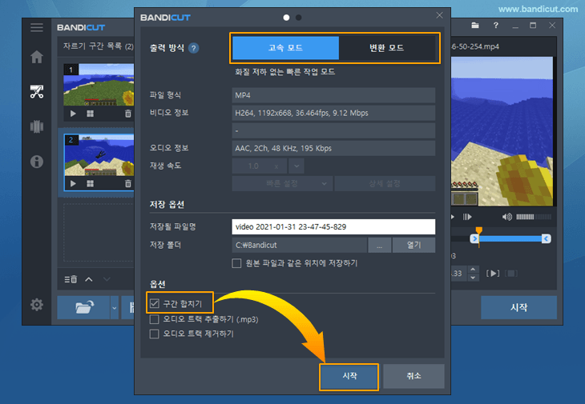
Task: Open folder icon in main title bar
Action: pos(475,26)
